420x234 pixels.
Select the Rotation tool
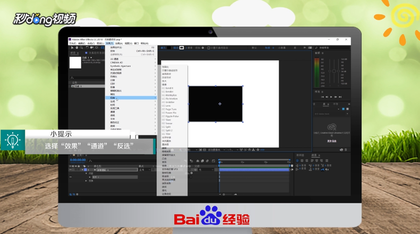[x=87, y=48]
